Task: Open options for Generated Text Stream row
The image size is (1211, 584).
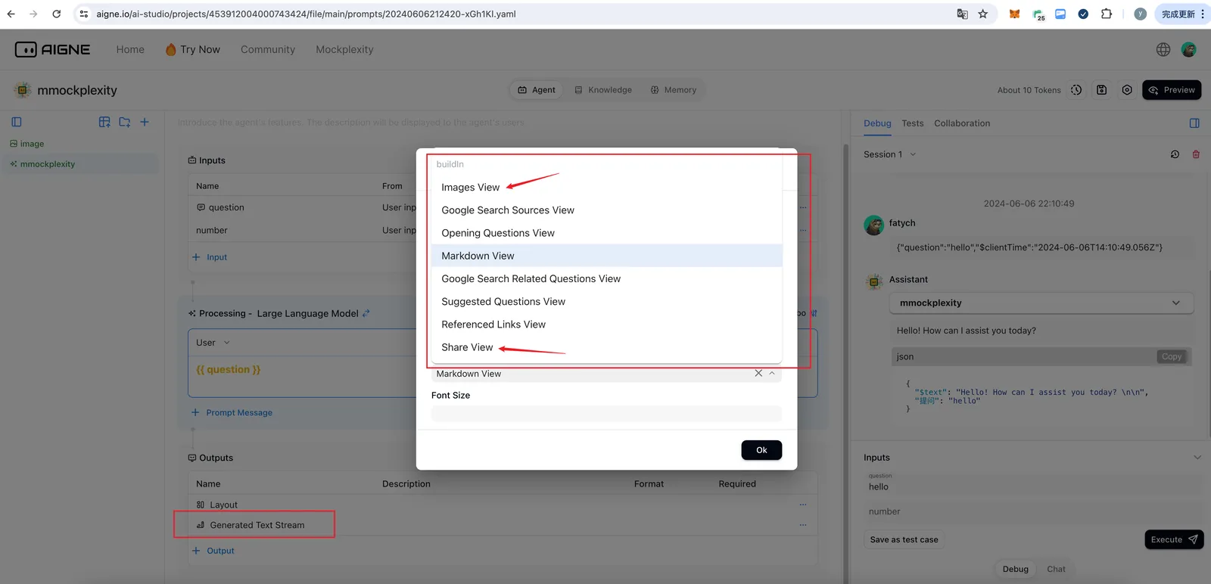Action: tap(803, 525)
